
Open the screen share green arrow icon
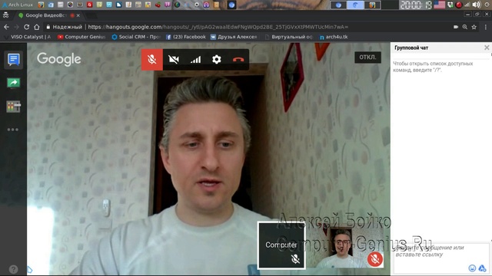pyautogui.click(x=14, y=83)
